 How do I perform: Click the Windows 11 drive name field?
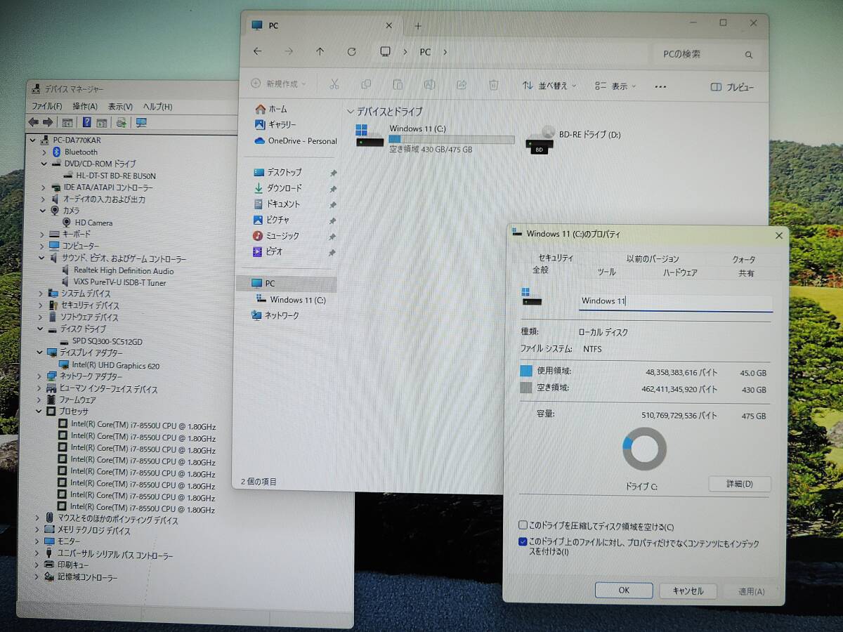coord(675,302)
